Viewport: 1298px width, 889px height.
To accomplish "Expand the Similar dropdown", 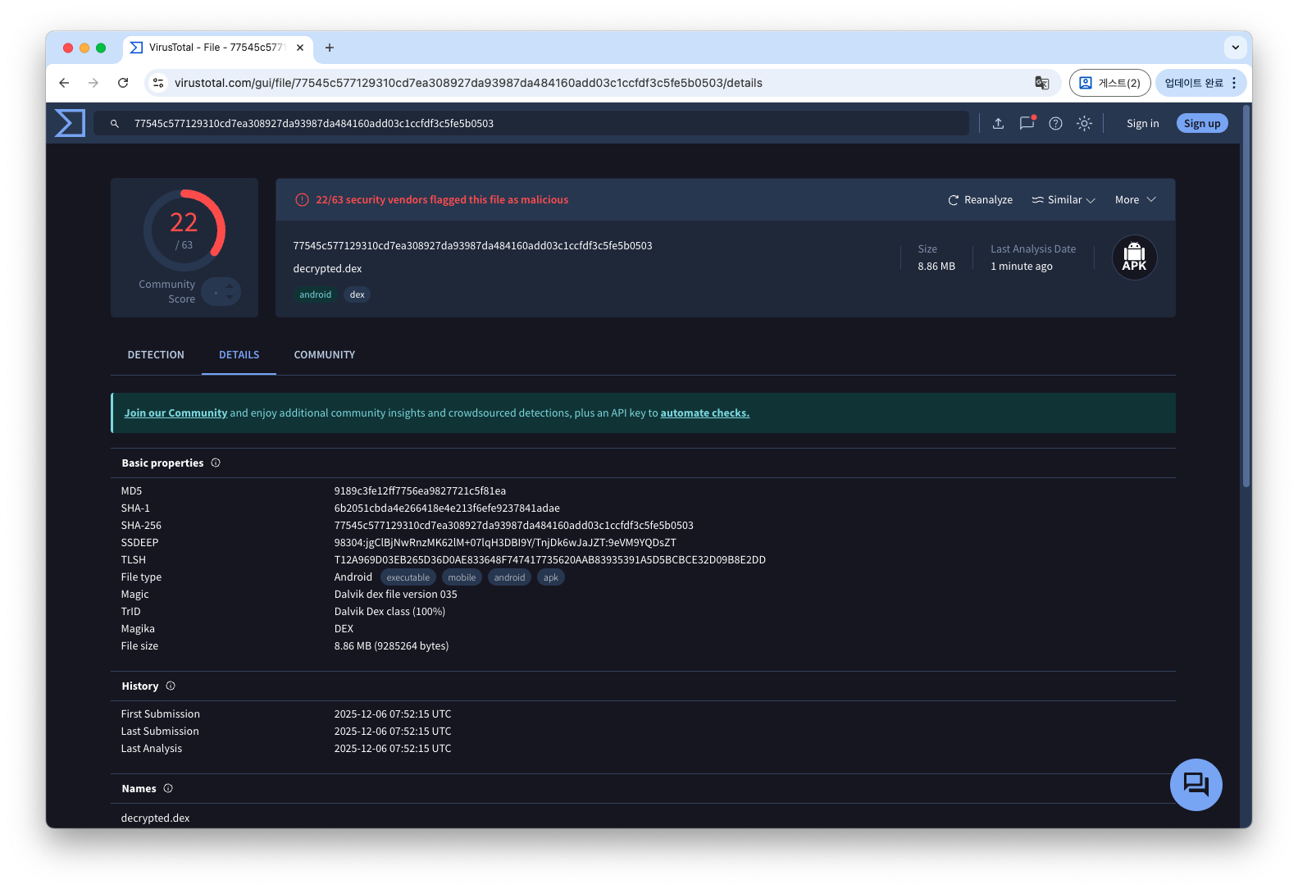I will (1063, 200).
